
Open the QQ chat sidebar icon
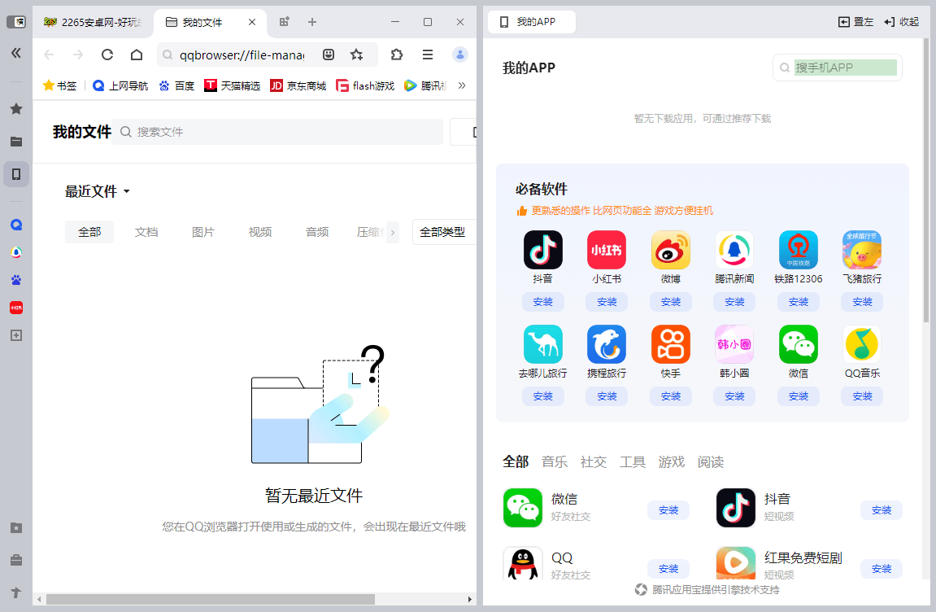pyautogui.click(x=16, y=224)
